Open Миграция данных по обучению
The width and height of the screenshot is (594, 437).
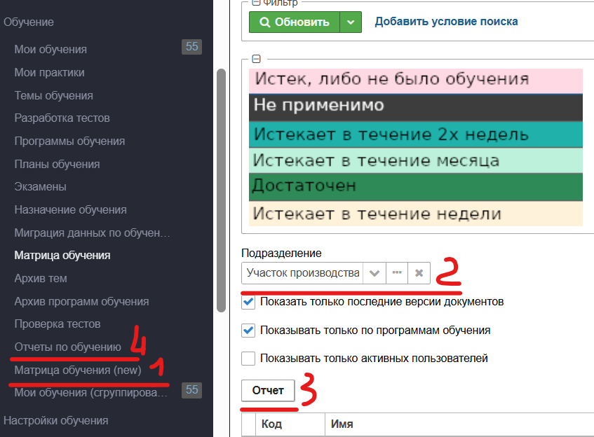coord(92,233)
